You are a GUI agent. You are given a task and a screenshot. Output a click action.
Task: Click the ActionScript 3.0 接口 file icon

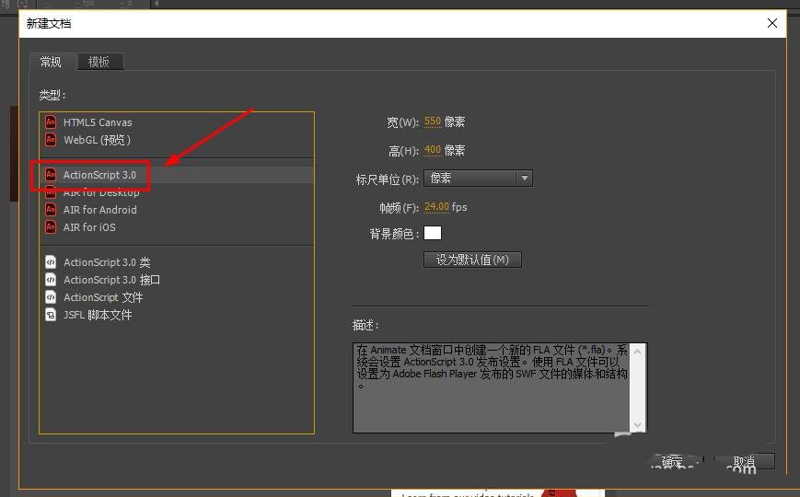point(51,279)
